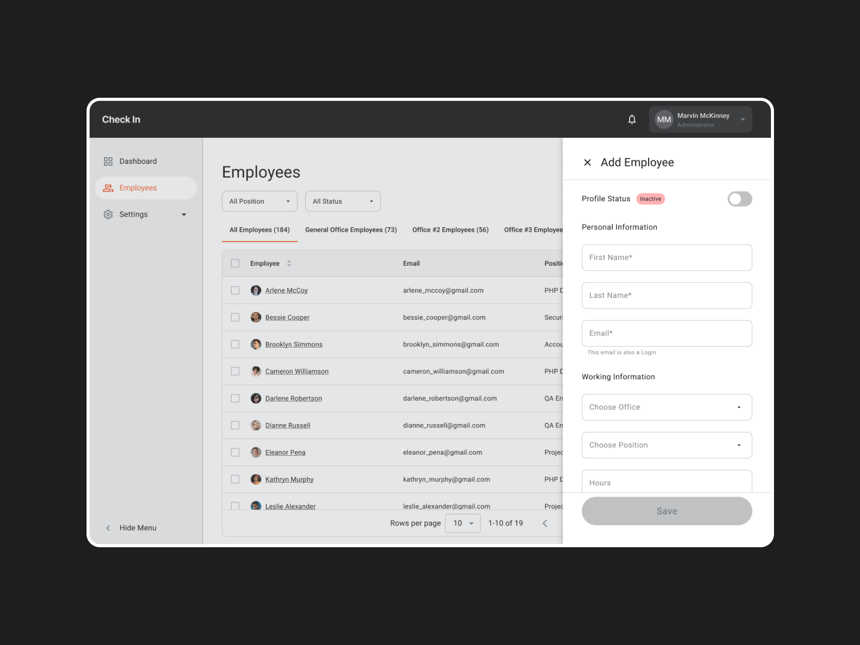The height and width of the screenshot is (645, 860).
Task: Click the Employees people icon in sidebar
Action: (x=108, y=188)
